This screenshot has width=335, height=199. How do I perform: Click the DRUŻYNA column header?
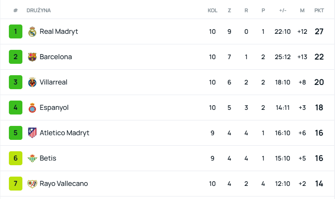coord(38,11)
